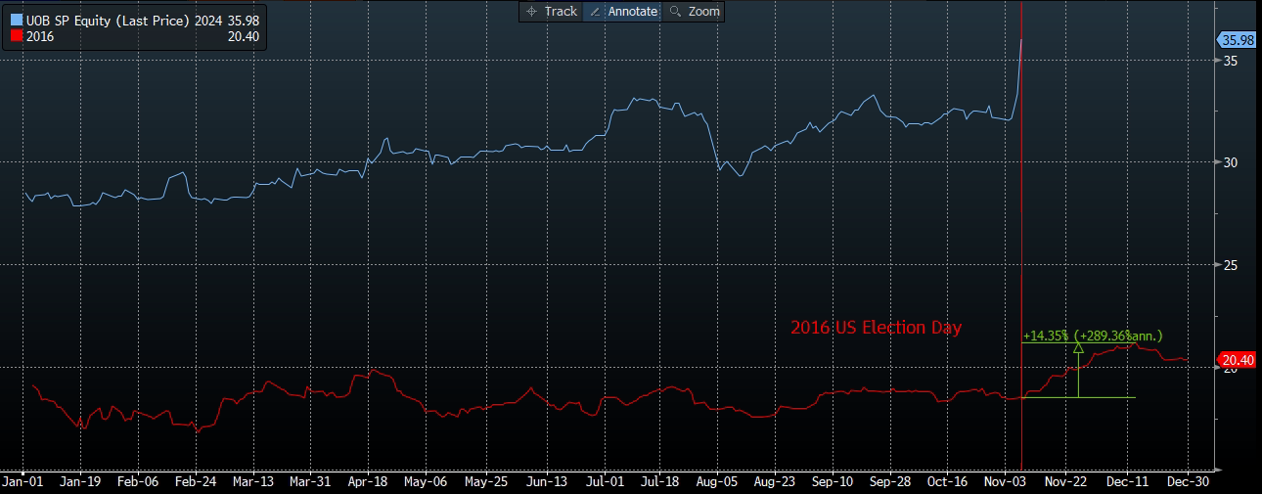Click the Dec-30 date on the x-axis
1262x494 pixels.
[1188, 482]
